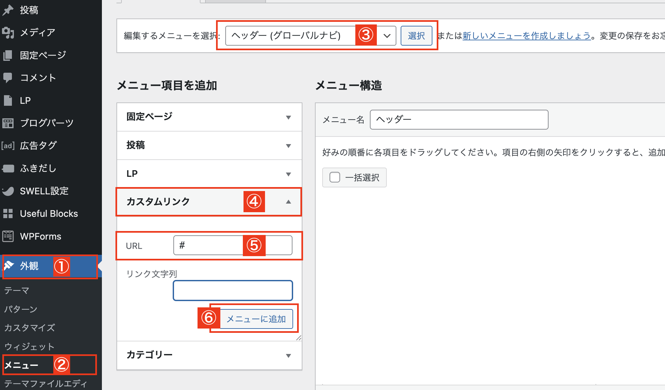Click the メニューに追加 button

[x=256, y=319]
